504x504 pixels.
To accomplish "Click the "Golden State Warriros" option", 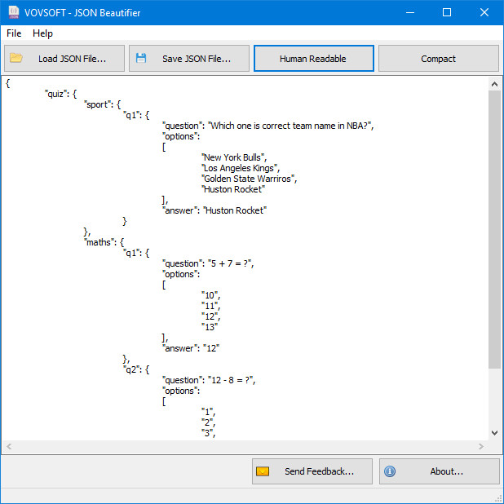I will 249,179.
